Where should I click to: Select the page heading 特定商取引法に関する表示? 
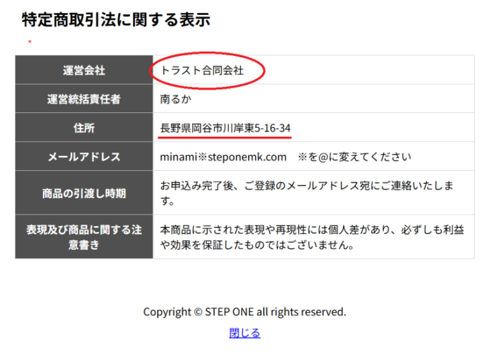tap(116, 20)
